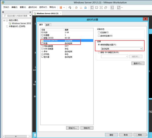The height and width of the screenshot is (138, 152).
Task: Select the 网络适配器 device row
Action: coord(67,46)
